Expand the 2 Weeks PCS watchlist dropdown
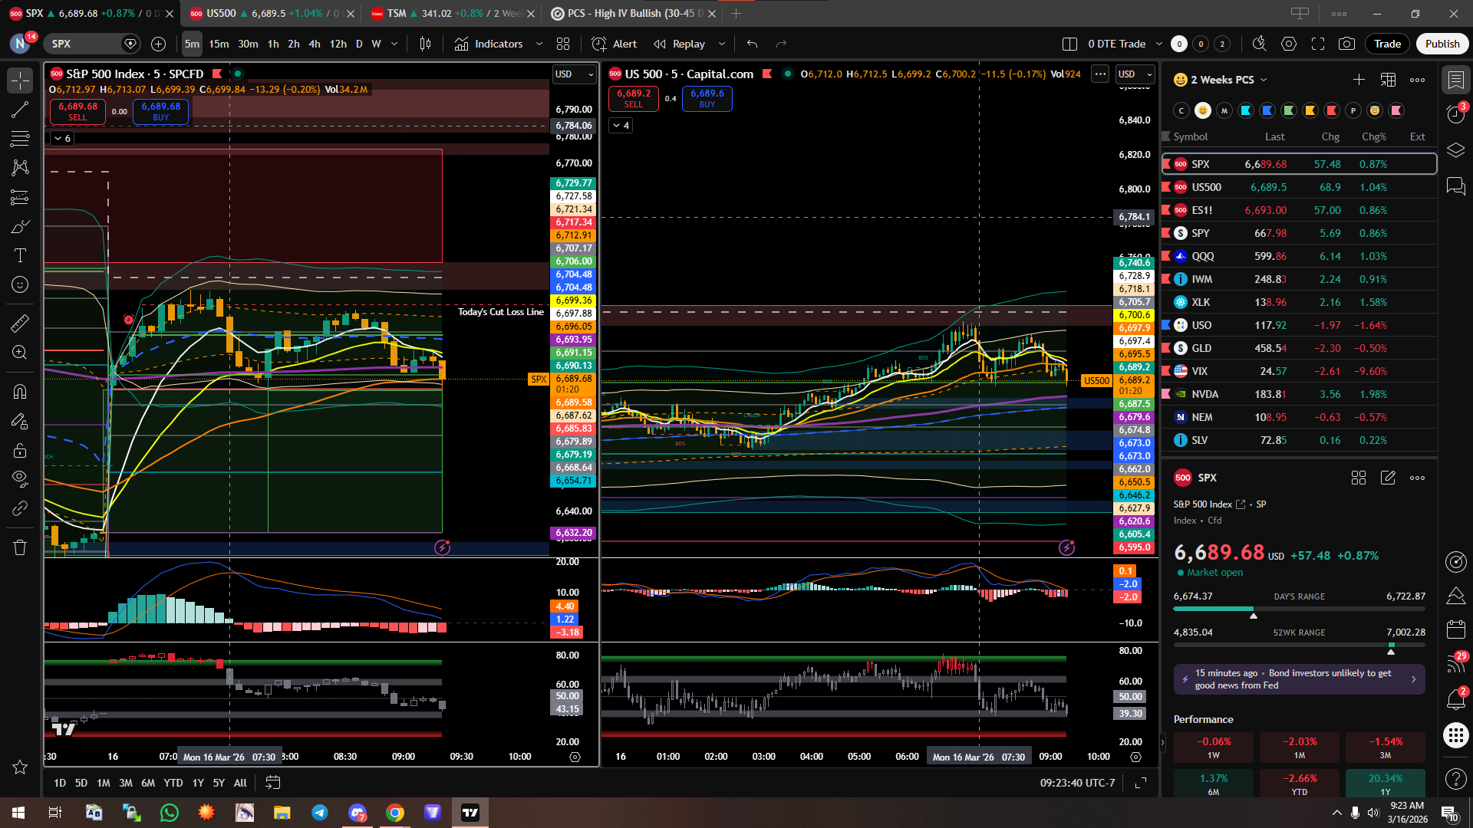 click(x=1264, y=80)
